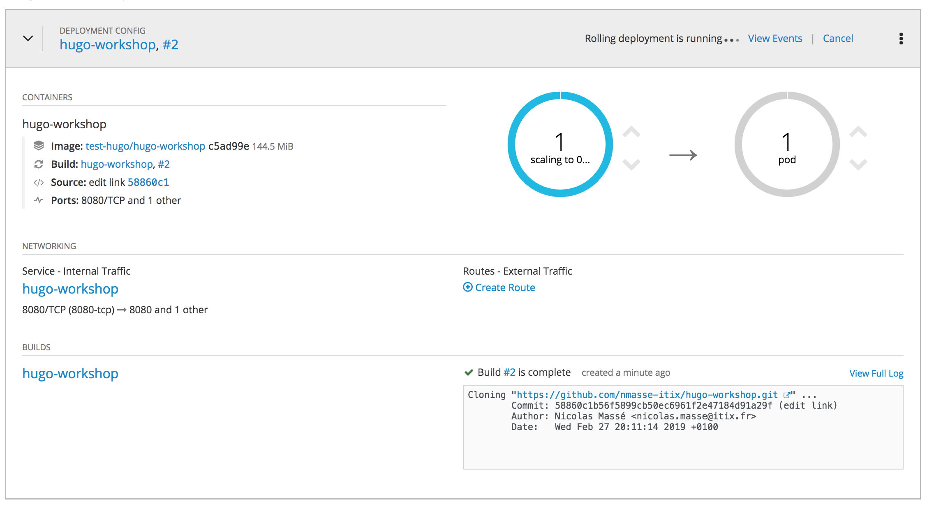
Task: Click the gray 1 pod donut
Action: pyautogui.click(x=787, y=144)
